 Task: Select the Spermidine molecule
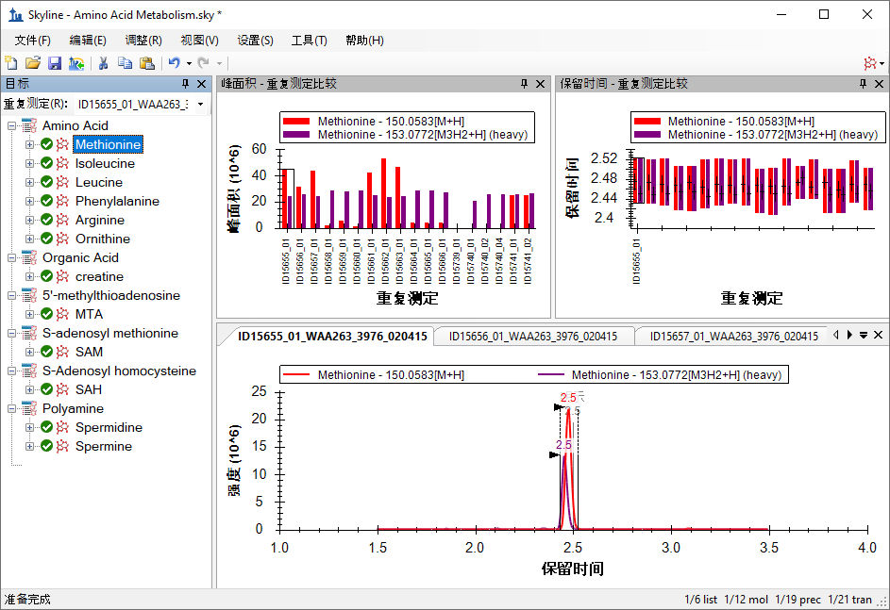click(x=109, y=427)
